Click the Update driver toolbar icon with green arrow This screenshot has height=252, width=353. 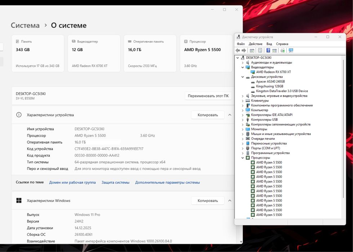pos(282,50)
